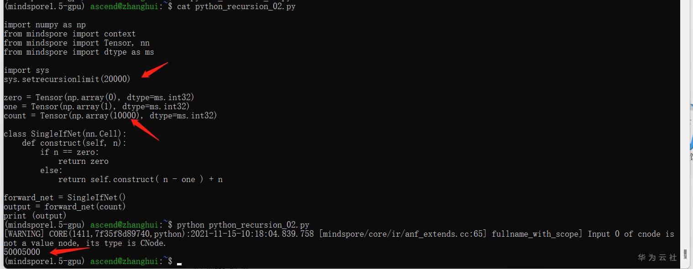Click the 'forward_net = SingleIfNet()' line
This screenshot has width=693, height=269.
pos(65,198)
